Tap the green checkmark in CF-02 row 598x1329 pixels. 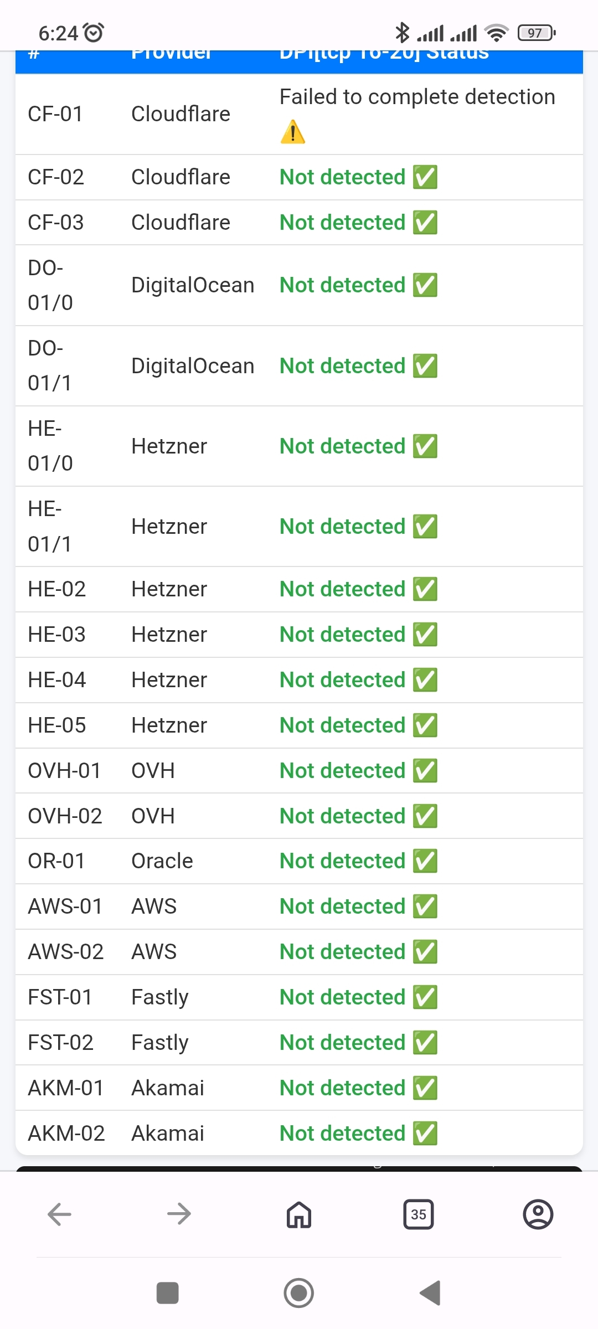(425, 177)
